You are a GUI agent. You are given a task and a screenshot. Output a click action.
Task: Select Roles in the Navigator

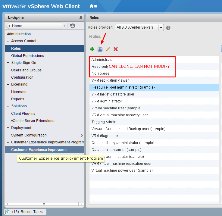[x=44, y=49]
